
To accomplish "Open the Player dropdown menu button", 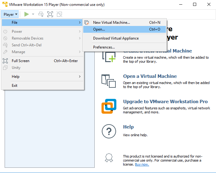I will [x=10, y=14].
